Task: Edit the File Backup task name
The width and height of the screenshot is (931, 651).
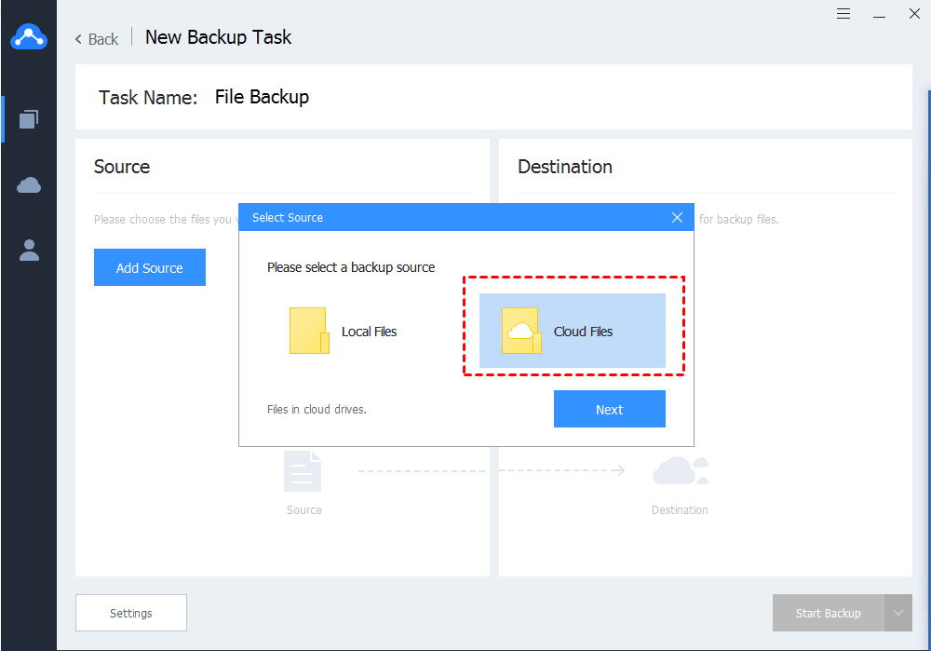Action: (x=262, y=97)
